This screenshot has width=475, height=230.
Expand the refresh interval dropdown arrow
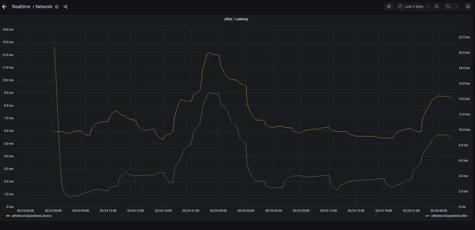tap(457, 7)
